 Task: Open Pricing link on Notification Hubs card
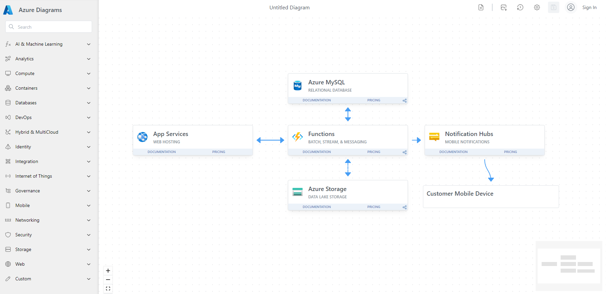(510, 152)
